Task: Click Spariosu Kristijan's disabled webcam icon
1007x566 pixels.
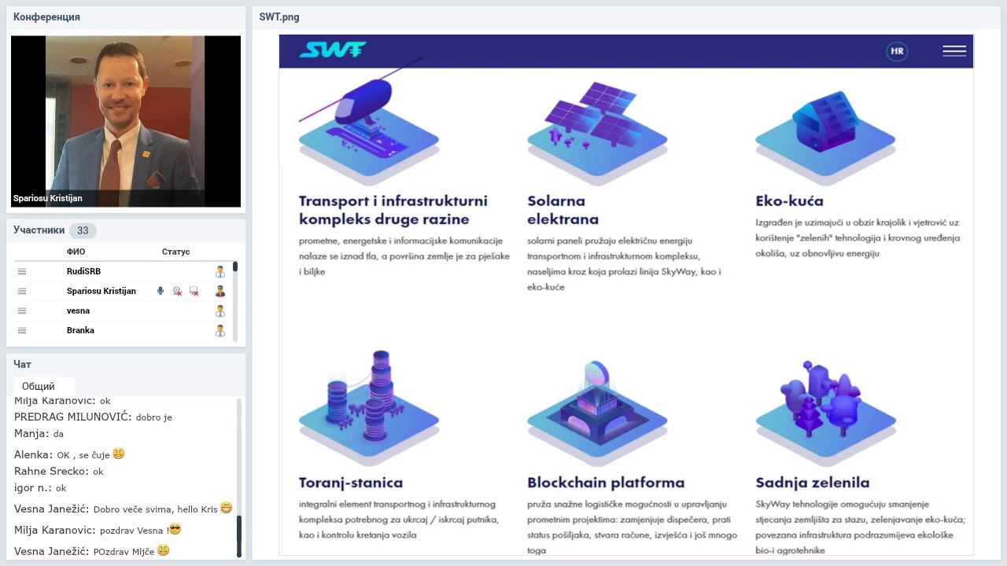Action: (178, 292)
